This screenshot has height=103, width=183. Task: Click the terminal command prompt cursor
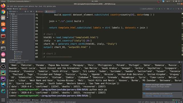tap(90, 96)
